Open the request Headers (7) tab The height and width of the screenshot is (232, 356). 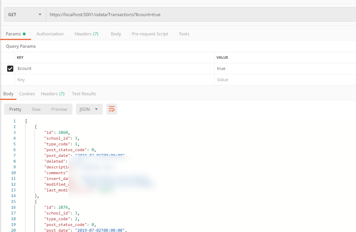pos(86,34)
